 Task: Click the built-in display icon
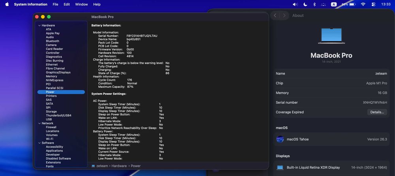click(280, 167)
